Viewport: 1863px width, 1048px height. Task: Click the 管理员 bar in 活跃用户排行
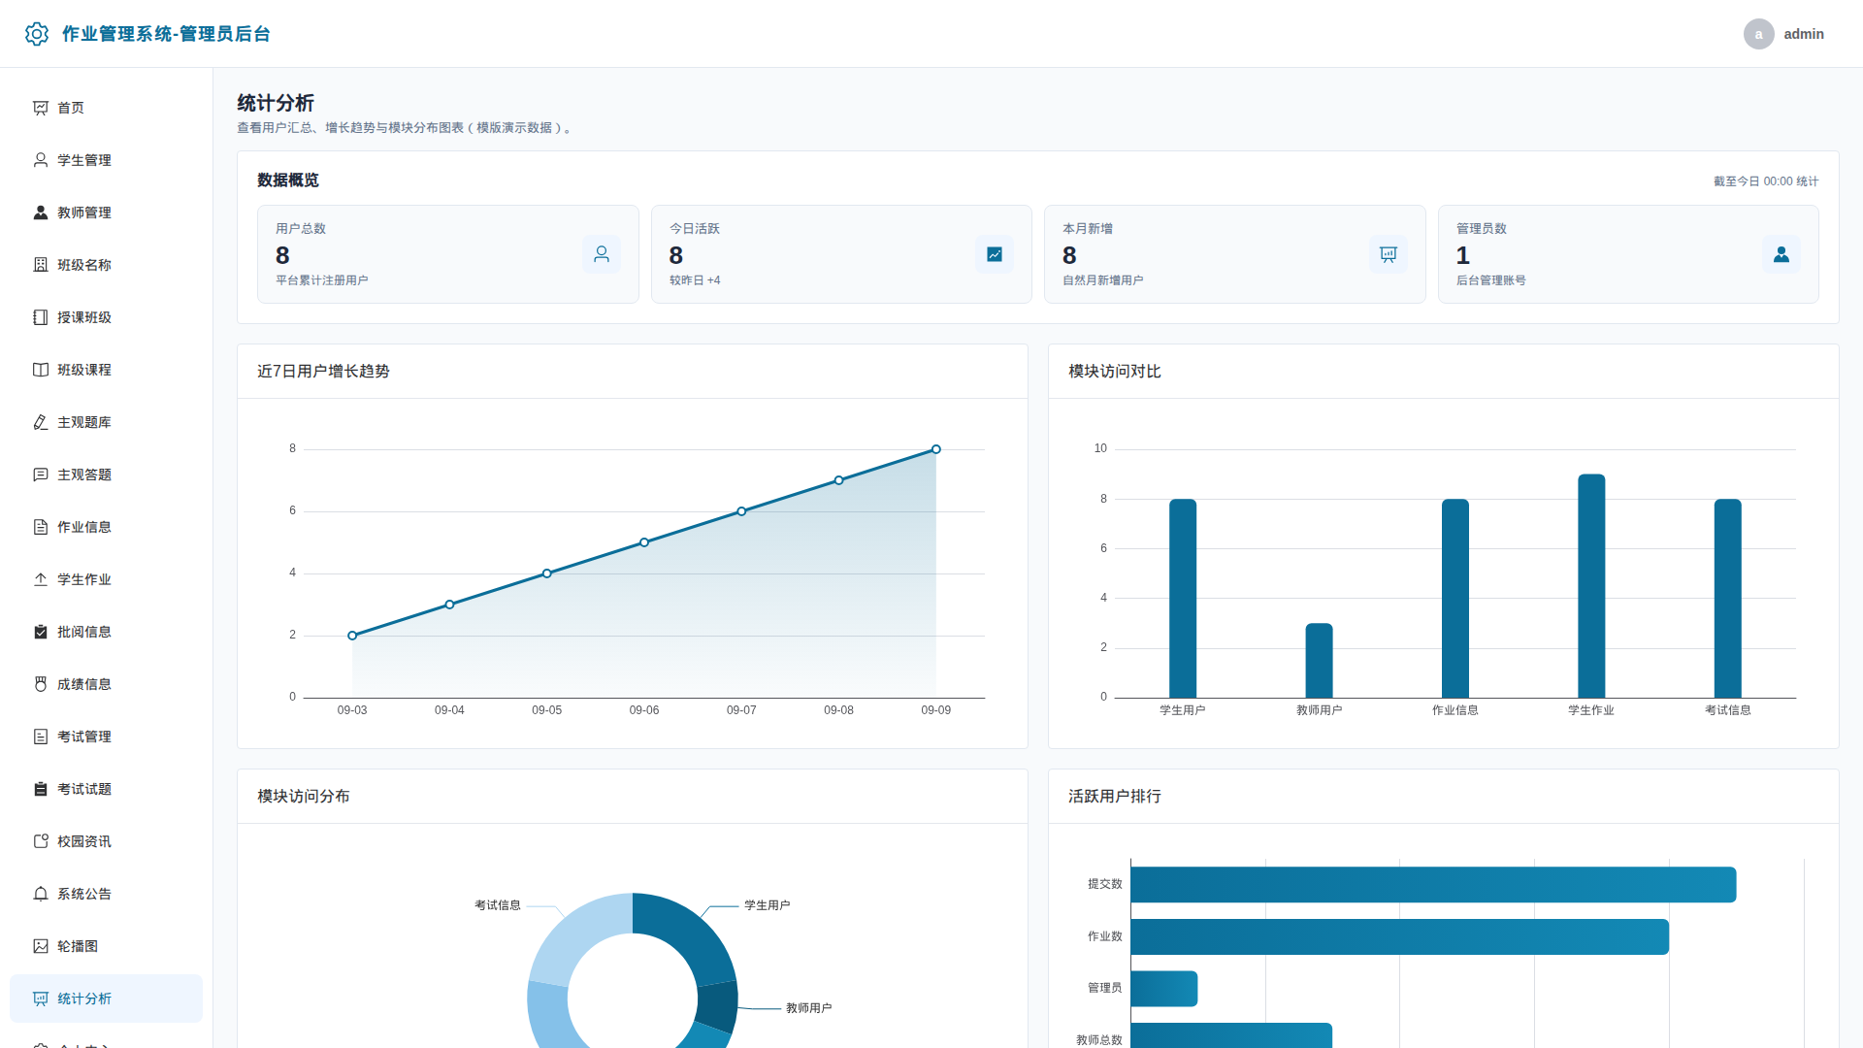(x=1164, y=989)
